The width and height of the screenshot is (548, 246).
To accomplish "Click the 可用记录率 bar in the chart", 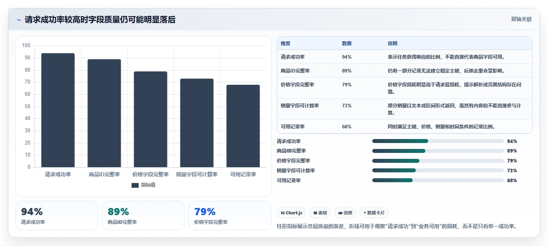I will tap(243, 126).
